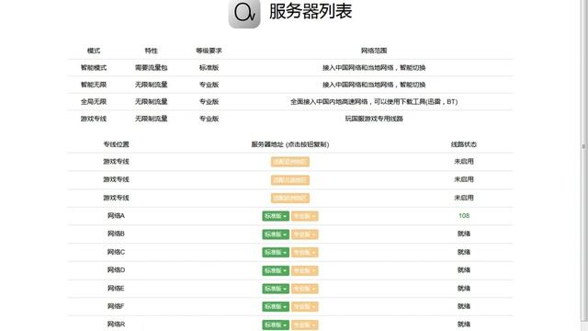Click the 全面接入中国内地高速网络 description
588x331 pixels.
pos(374,101)
